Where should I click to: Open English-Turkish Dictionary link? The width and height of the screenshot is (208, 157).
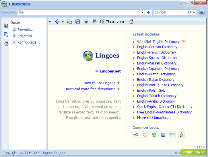[157, 96]
